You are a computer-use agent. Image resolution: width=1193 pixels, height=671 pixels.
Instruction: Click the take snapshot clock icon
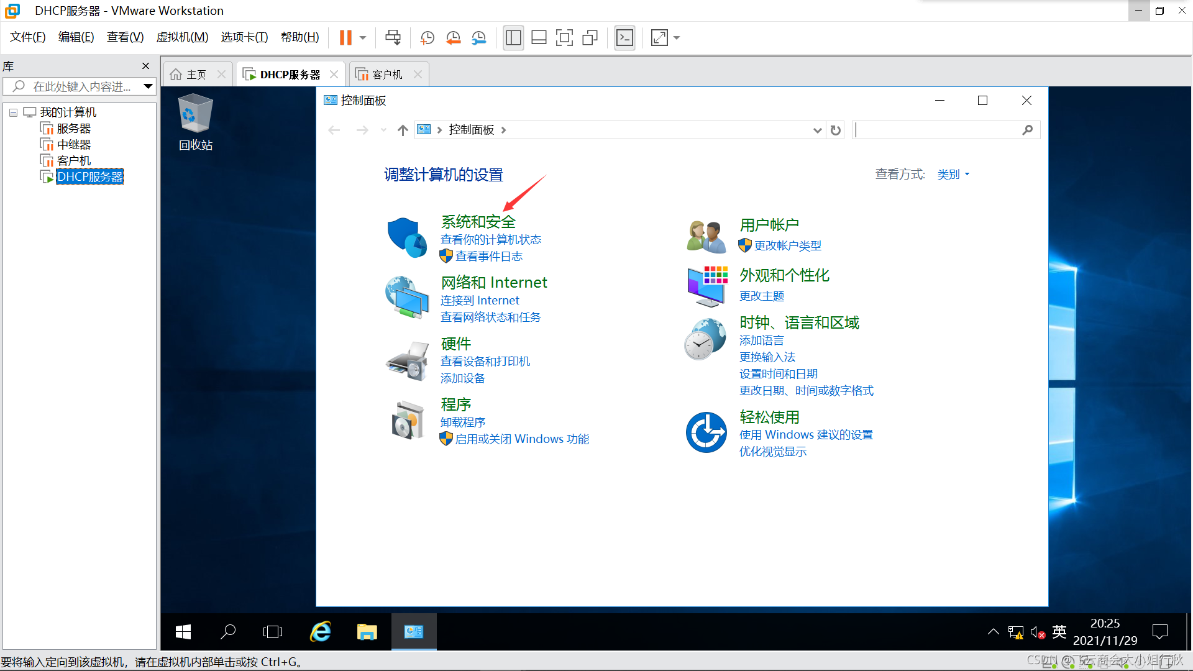pos(427,38)
